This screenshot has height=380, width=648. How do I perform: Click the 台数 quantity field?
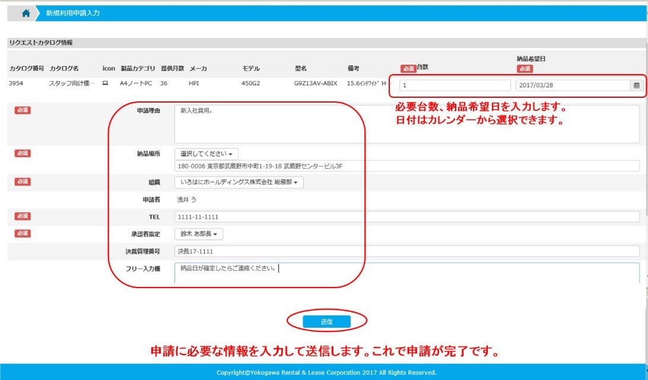[x=455, y=85]
